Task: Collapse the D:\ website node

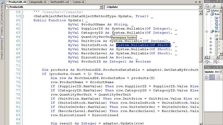Action: (x=207, y=32)
